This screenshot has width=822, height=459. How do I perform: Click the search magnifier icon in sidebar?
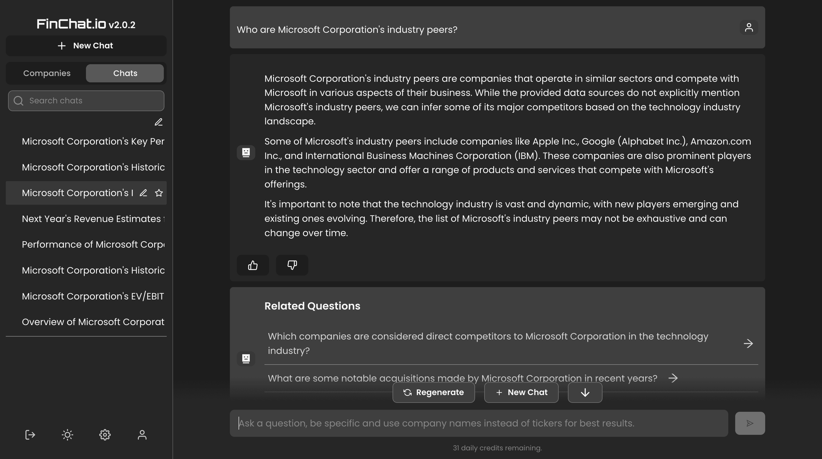click(x=18, y=101)
